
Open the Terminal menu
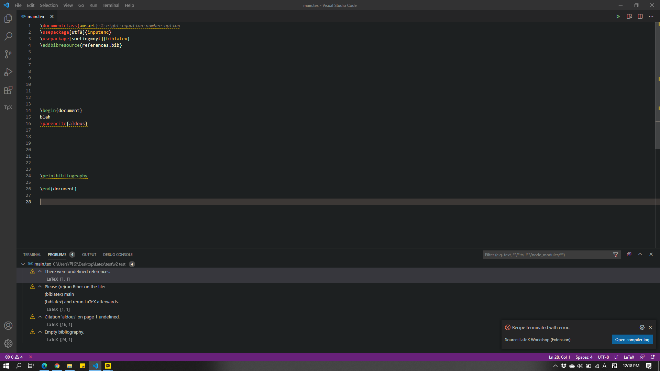coord(111,5)
